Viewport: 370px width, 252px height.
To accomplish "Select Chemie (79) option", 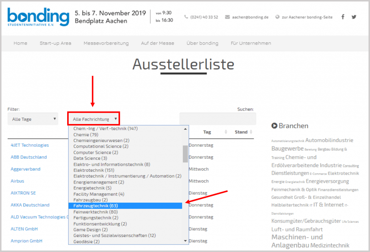I will (x=86, y=134).
